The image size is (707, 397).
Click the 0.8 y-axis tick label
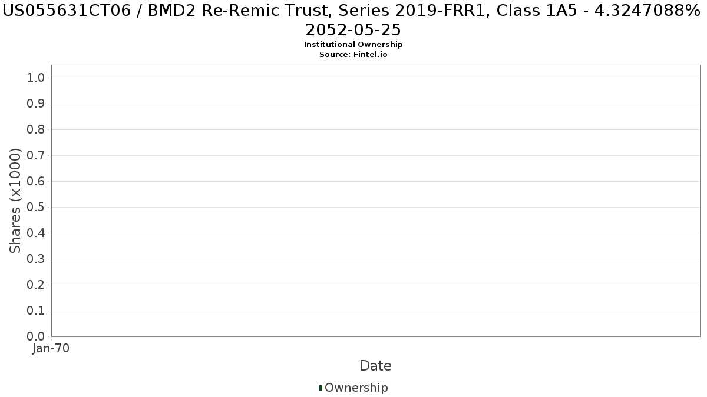click(36, 130)
